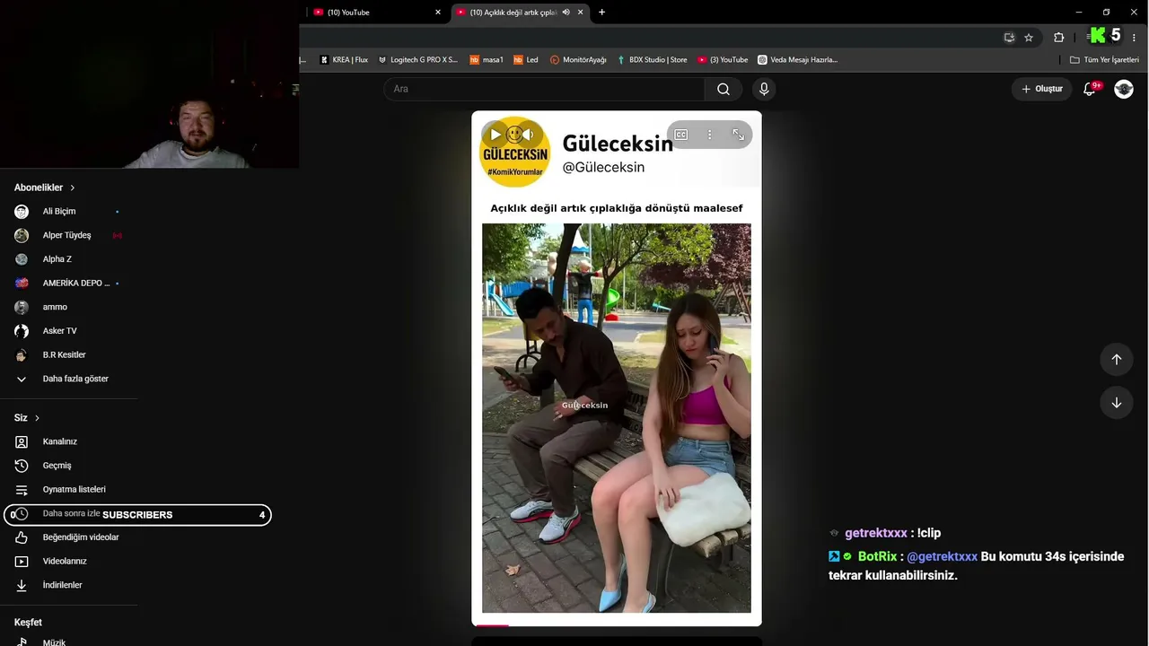Image resolution: width=1149 pixels, height=646 pixels.
Task: Open the notifications bell
Action: point(1090,89)
